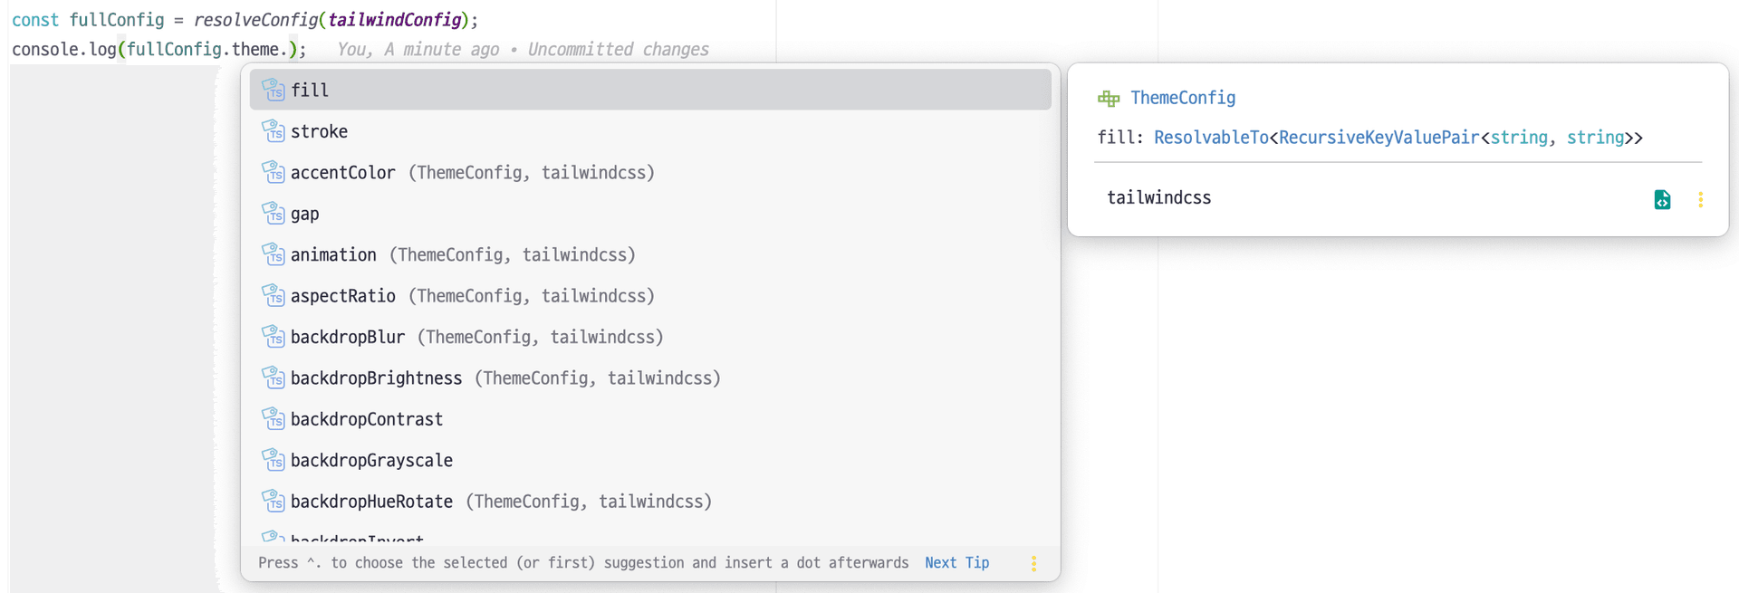Pick the animation completion item
This screenshot has width=1739, height=593.
333,255
